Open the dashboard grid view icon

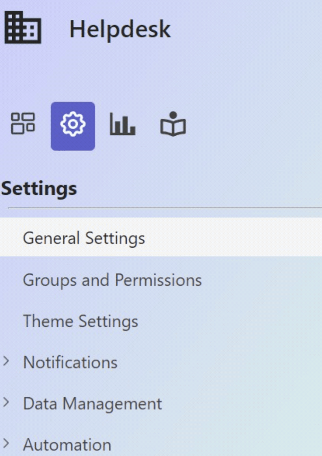pyautogui.click(x=23, y=124)
